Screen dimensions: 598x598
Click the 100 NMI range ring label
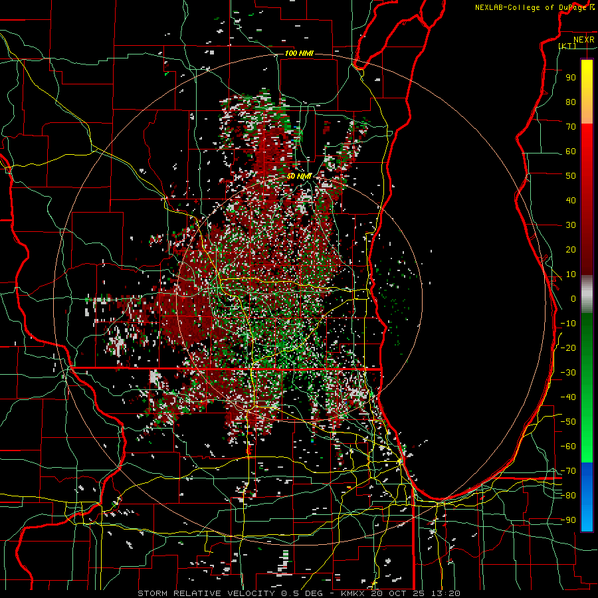299,53
